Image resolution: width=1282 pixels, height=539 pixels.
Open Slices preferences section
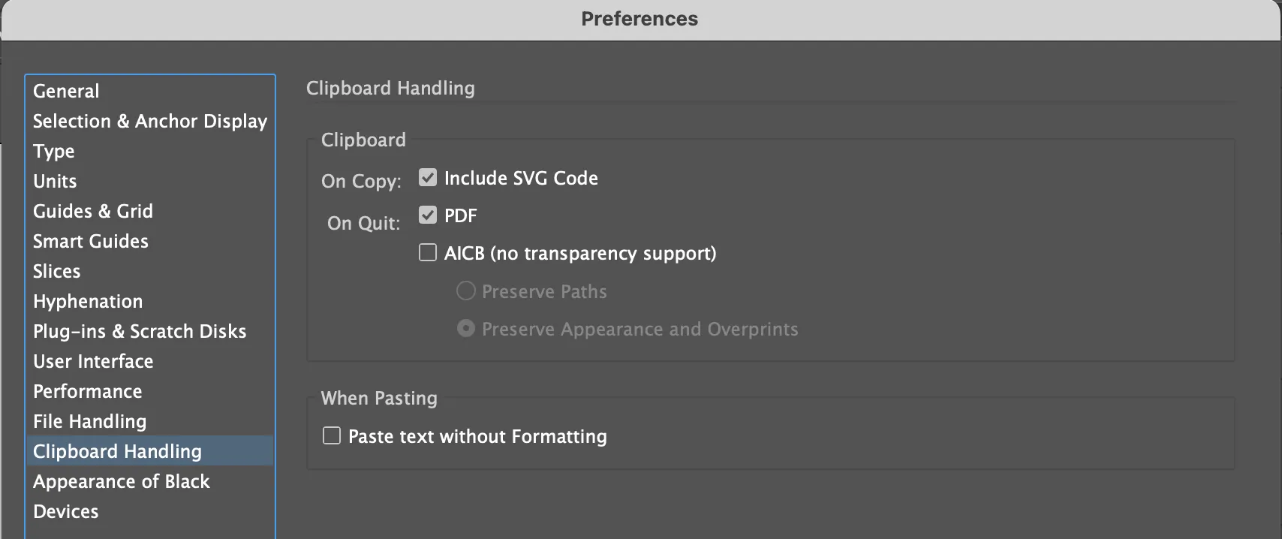click(x=57, y=271)
